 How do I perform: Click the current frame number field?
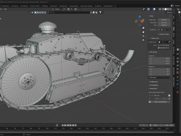(144, 125)
